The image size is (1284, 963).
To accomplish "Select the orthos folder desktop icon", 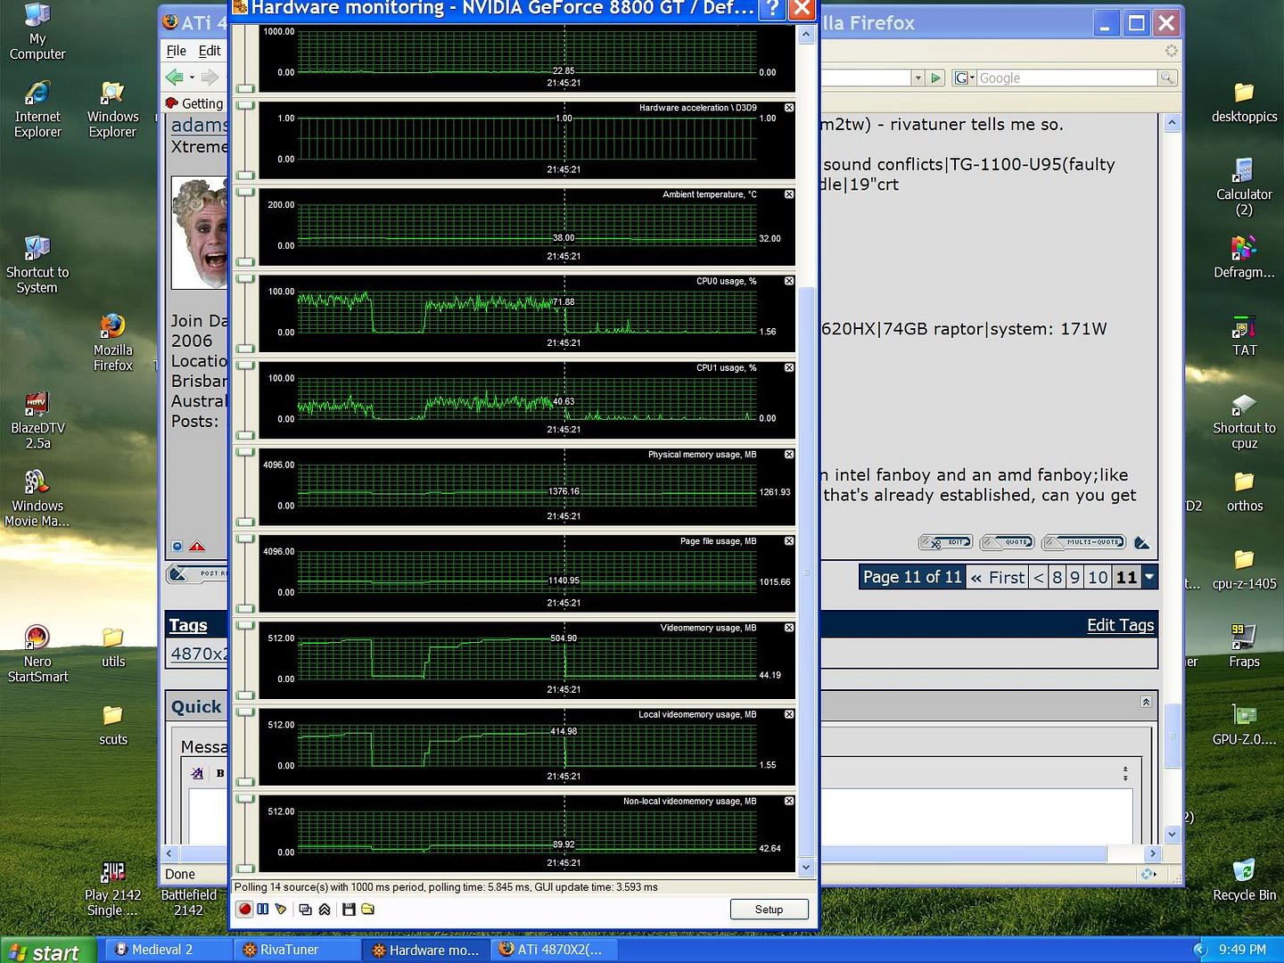I will [x=1244, y=491].
